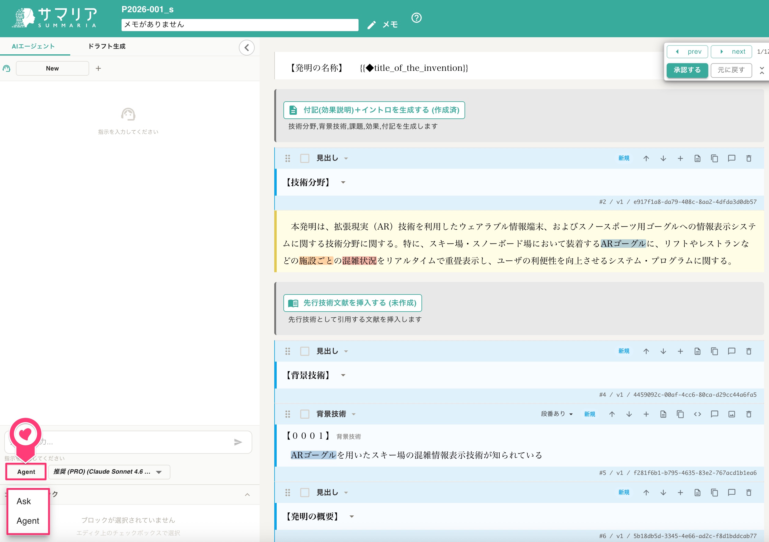Screen dimensions: 769x542
Task: Go to the prev change
Action: tap(687, 52)
